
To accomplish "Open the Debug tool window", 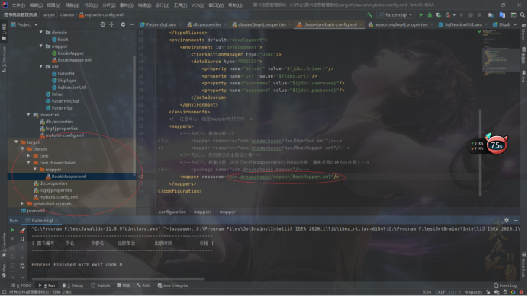I will [x=72, y=285].
